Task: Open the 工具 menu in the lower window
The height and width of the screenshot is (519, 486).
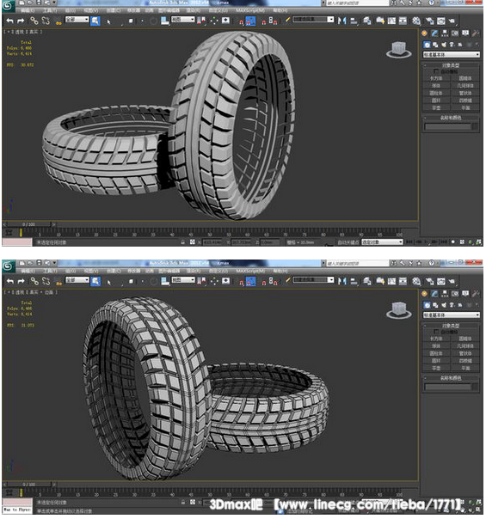Action: [x=50, y=271]
